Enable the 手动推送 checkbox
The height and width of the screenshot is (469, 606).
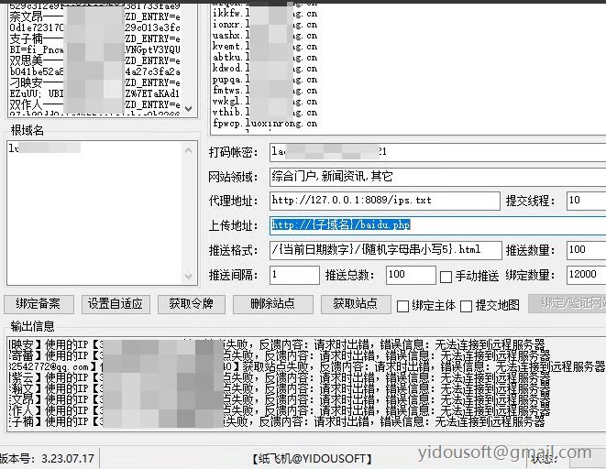446,276
